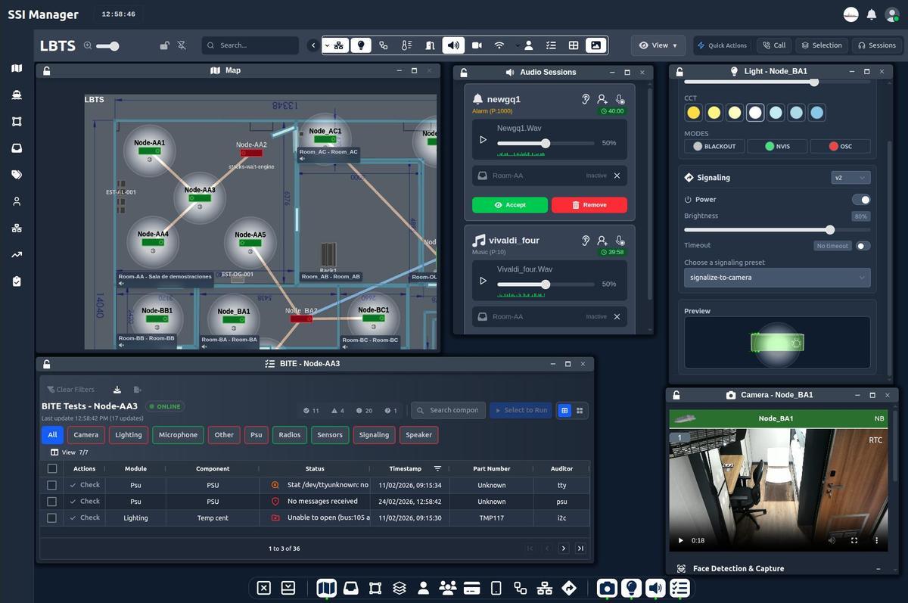Select the speaker icon in top toolbar

453,45
